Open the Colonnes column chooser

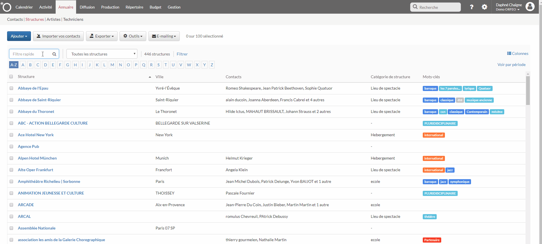(518, 53)
